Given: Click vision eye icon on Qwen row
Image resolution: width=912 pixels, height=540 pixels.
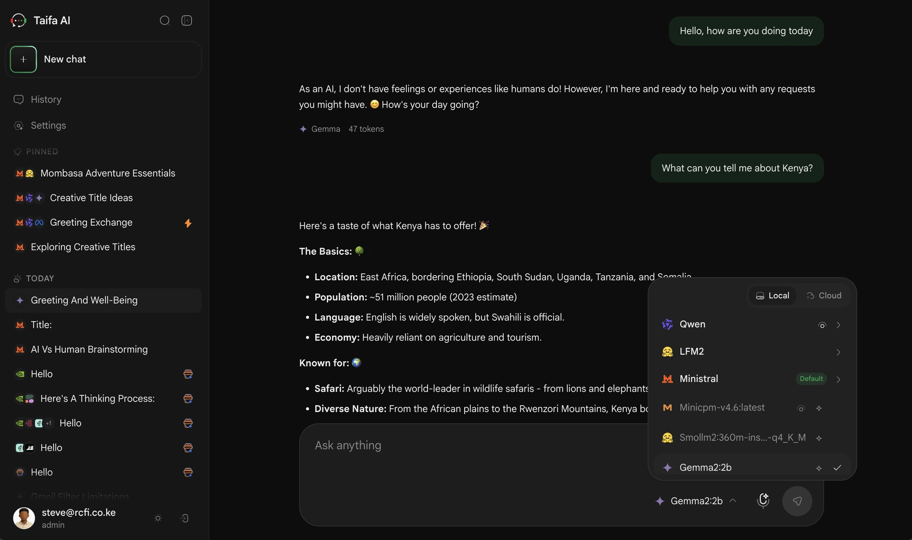Looking at the screenshot, I should [x=822, y=325].
